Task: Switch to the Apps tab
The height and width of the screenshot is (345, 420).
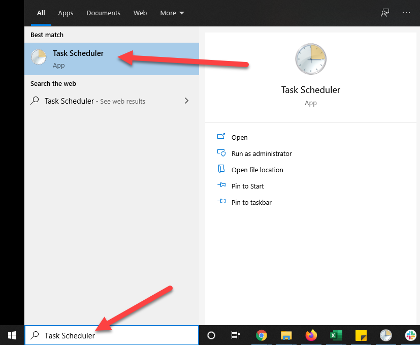Action: point(66,13)
